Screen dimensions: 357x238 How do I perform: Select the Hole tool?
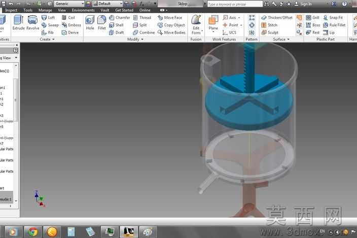(x=90, y=22)
